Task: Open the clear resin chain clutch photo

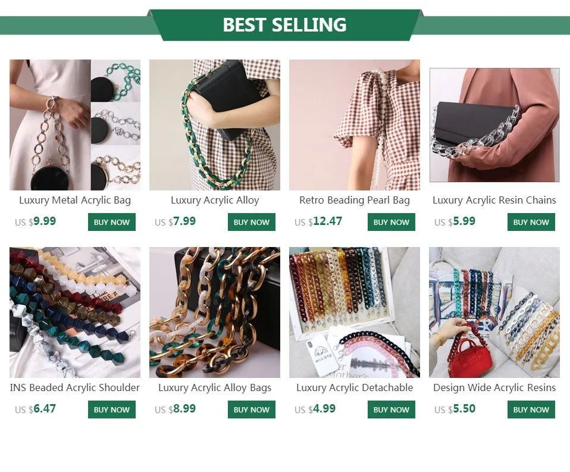Action: coord(494,125)
